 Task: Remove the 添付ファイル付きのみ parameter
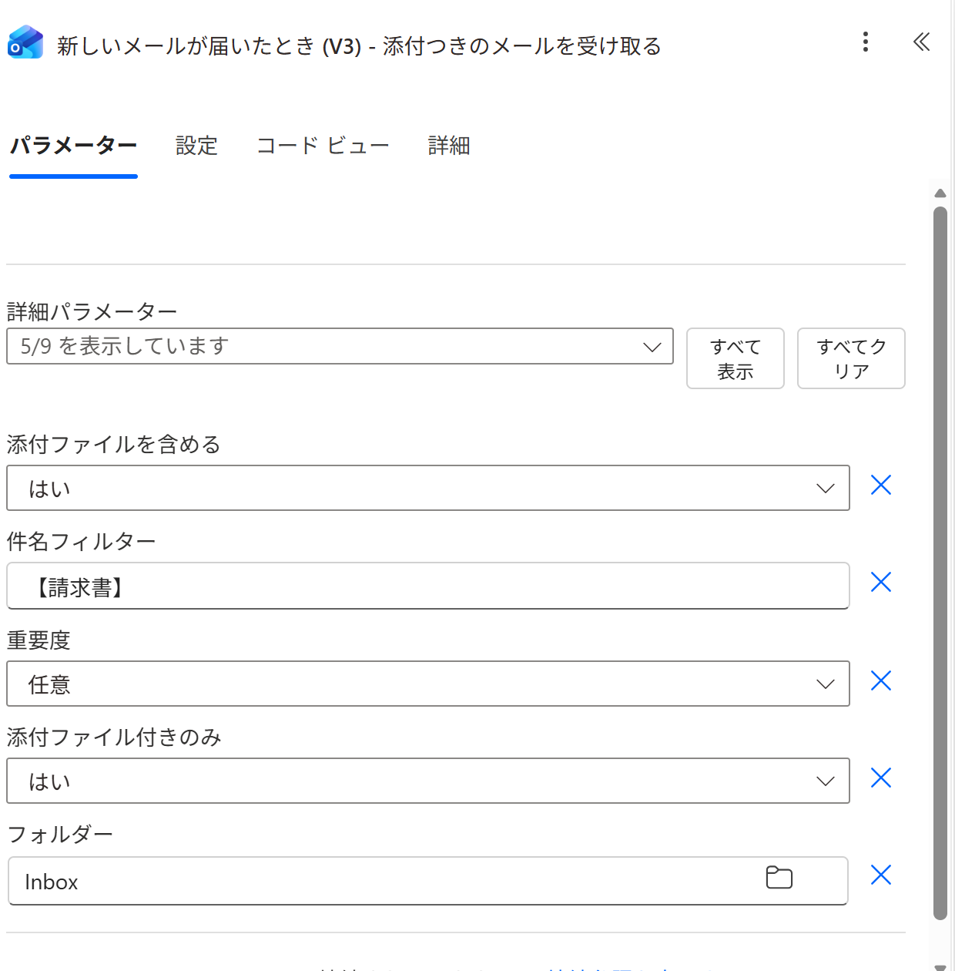tap(881, 778)
